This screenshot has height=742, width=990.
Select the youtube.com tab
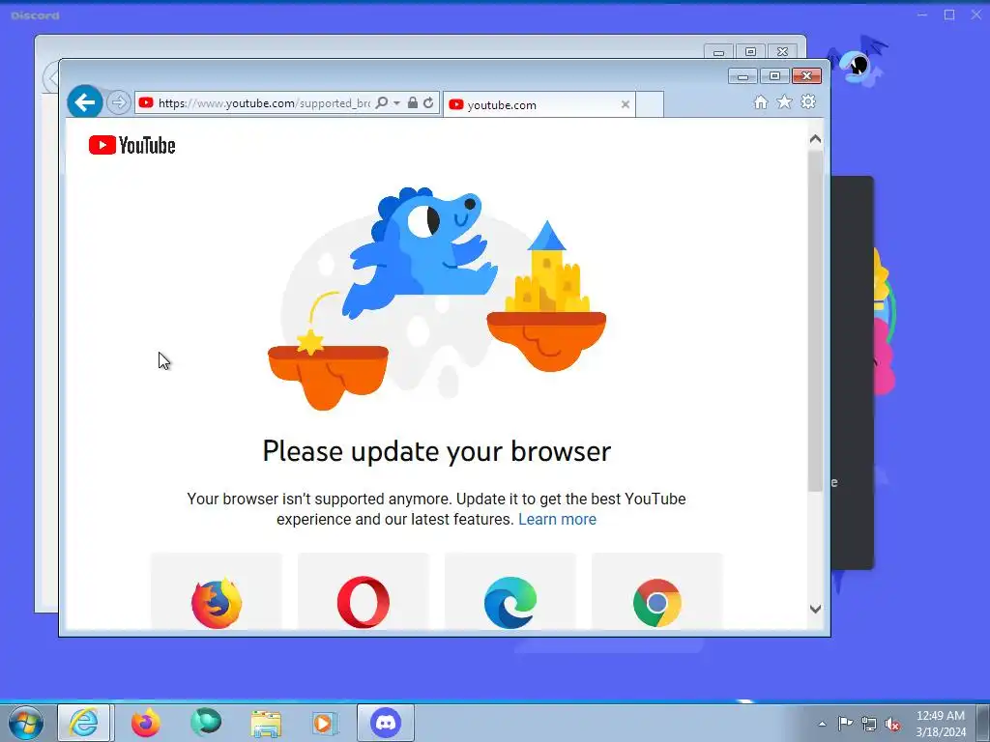tap(539, 104)
